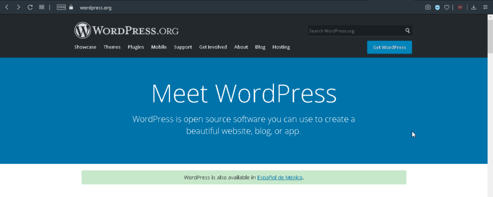
Task: Open the Support menu item
Action: (183, 47)
